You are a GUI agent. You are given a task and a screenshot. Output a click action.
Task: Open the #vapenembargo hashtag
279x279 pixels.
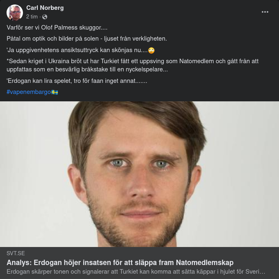pyautogui.click(x=29, y=92)
